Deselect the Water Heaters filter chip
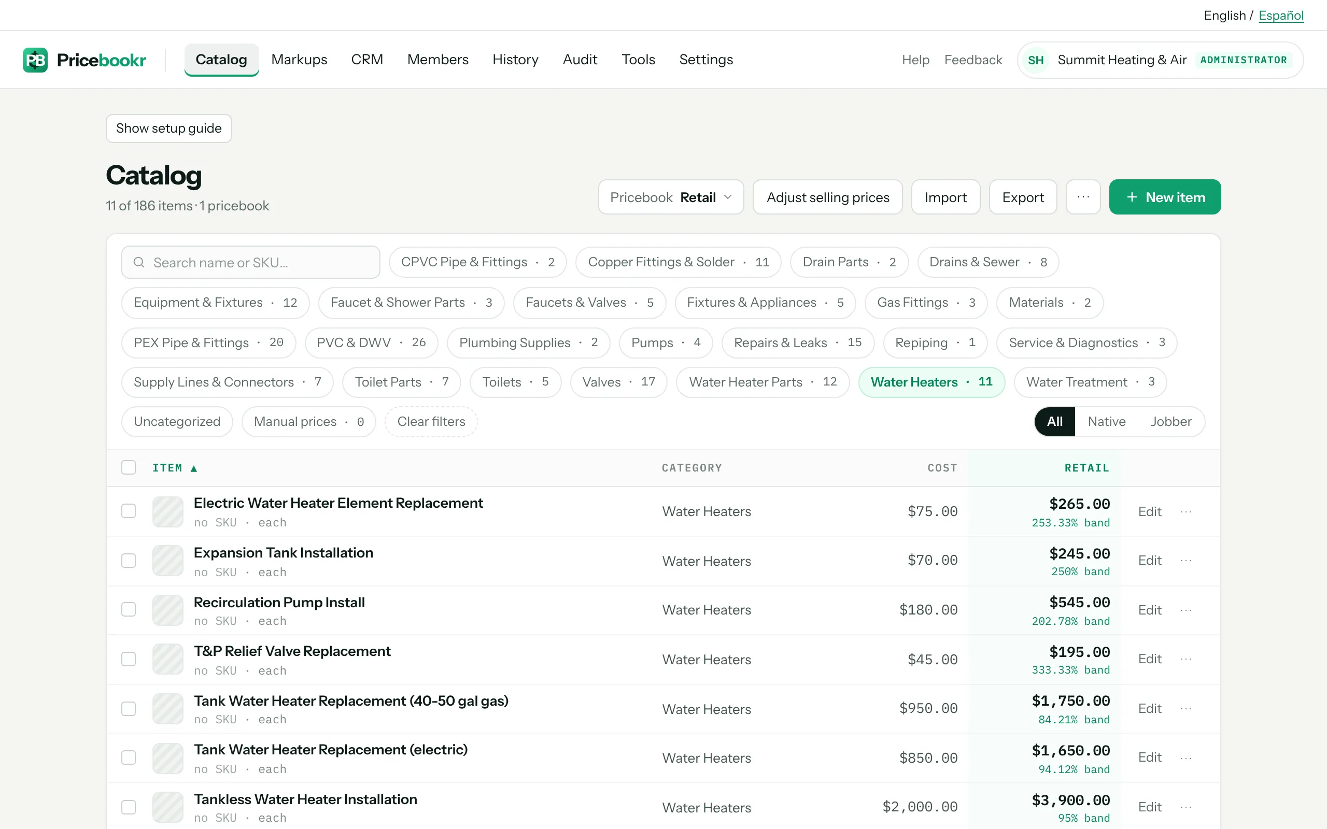Screen dimensions: 1327x829 pos(931,382)
